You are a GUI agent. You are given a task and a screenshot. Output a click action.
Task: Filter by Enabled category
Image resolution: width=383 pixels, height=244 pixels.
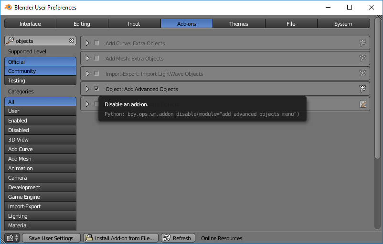click(x=40, y=121)
